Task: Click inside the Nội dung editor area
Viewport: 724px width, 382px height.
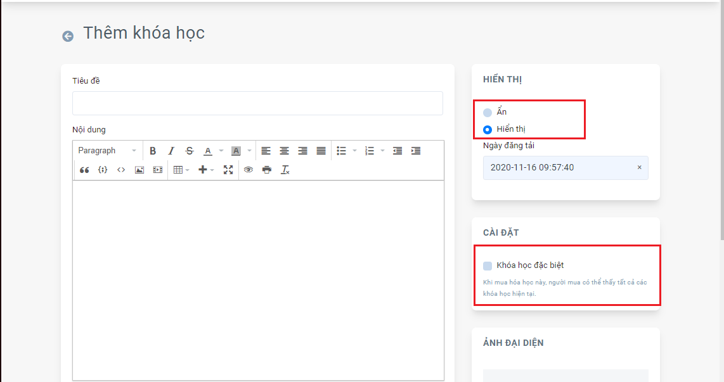Action: click(258, 280)
